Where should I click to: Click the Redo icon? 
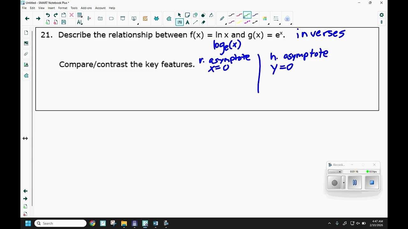pyautogui.click(x=56, y=15)
